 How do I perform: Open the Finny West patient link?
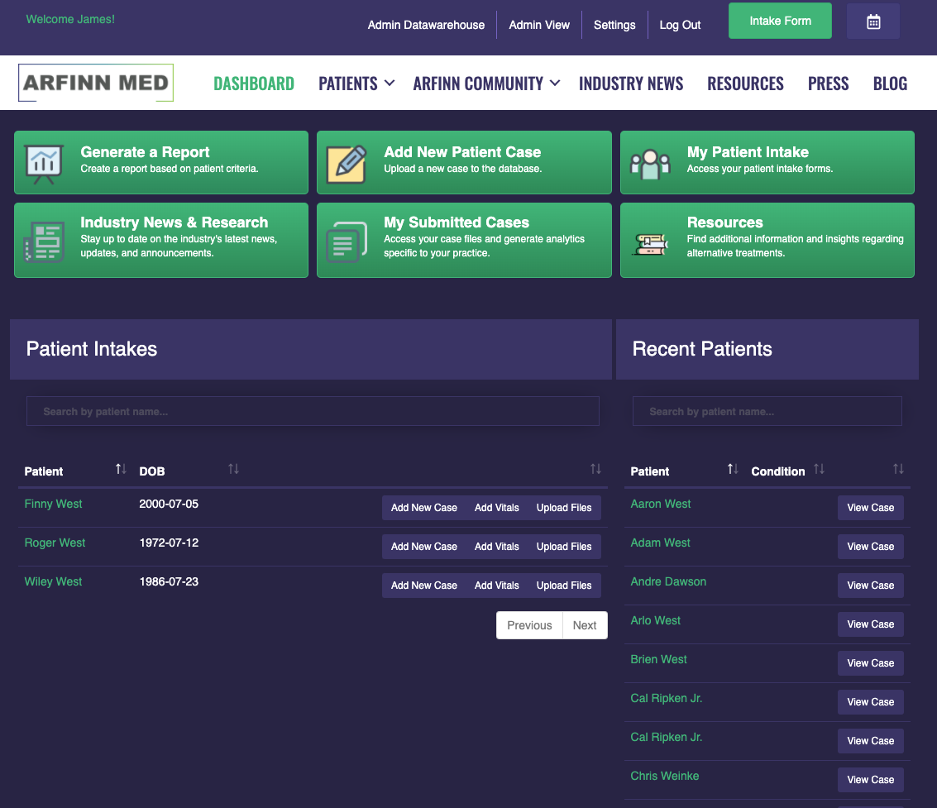[54, 504]
